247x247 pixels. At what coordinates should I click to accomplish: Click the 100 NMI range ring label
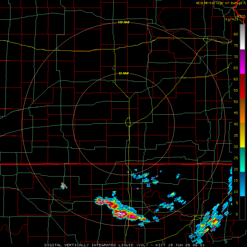tap(123, 23)
